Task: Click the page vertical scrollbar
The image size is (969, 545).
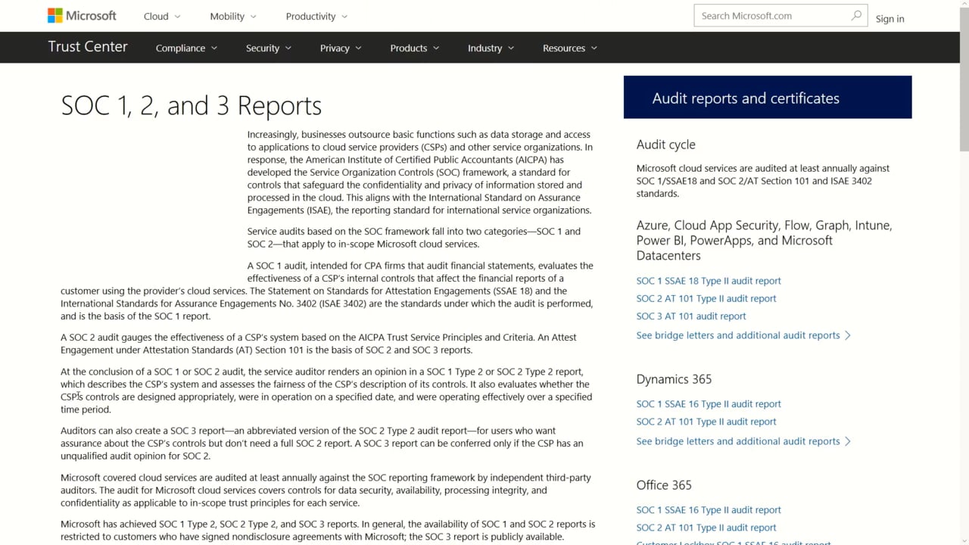Action: 963,303
